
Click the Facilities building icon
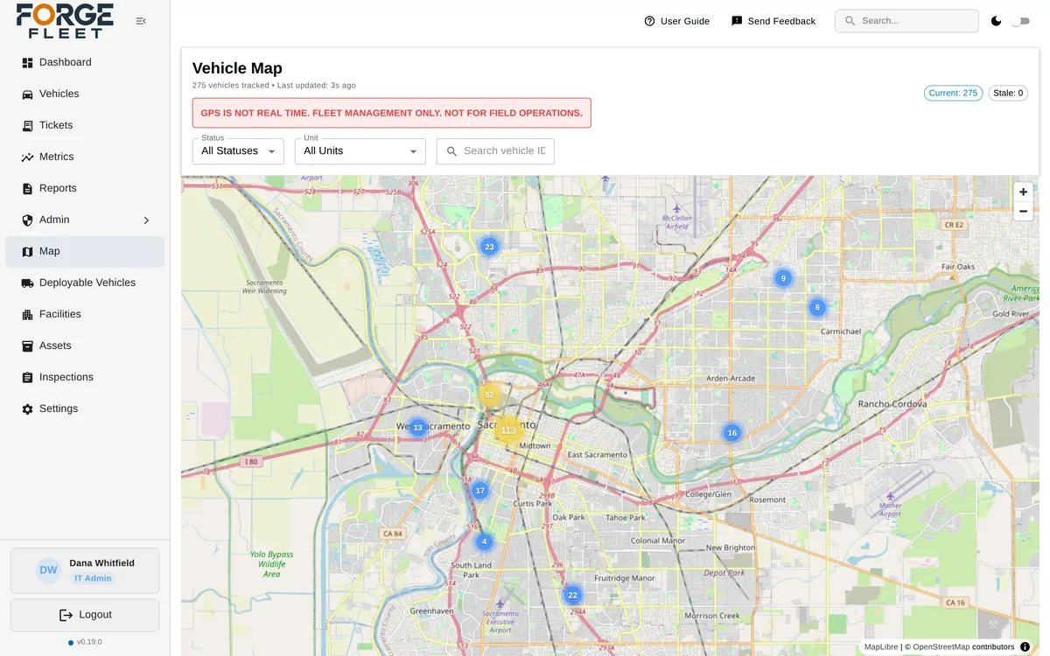[x=27, y=315]
